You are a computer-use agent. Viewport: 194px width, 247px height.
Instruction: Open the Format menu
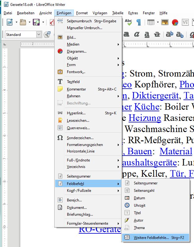pyautogui.click(x=82, y=13)
